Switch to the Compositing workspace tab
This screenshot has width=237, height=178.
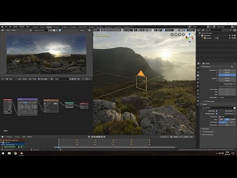118,27
